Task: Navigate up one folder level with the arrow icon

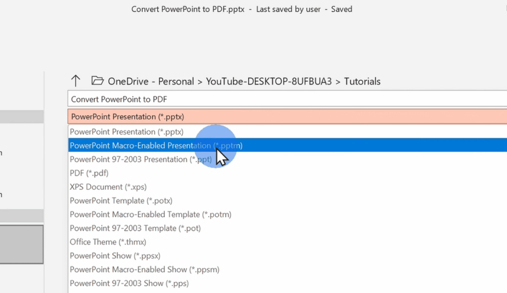Action: (76, 81)
